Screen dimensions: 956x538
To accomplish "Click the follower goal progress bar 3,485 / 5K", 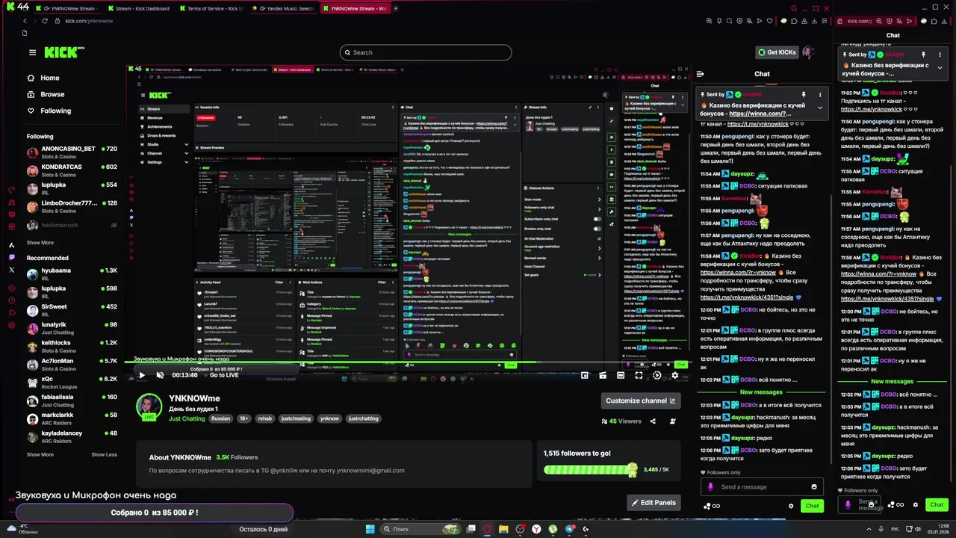I will (x=590, y=470).
